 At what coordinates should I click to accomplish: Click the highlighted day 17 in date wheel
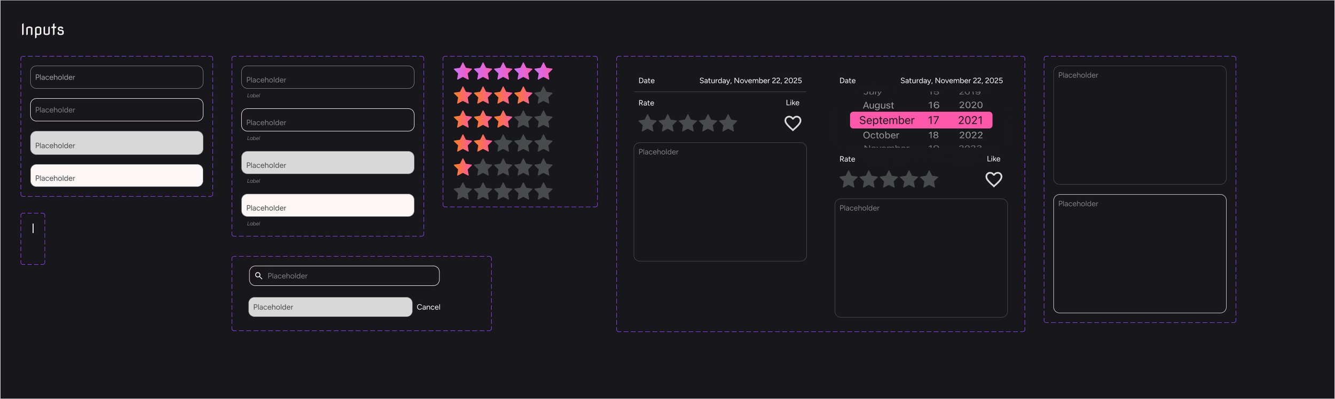[933, 120]
